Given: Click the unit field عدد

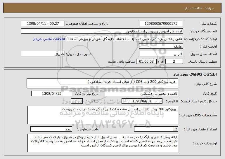Looking at the screenshot, I should tap(51, 129).
